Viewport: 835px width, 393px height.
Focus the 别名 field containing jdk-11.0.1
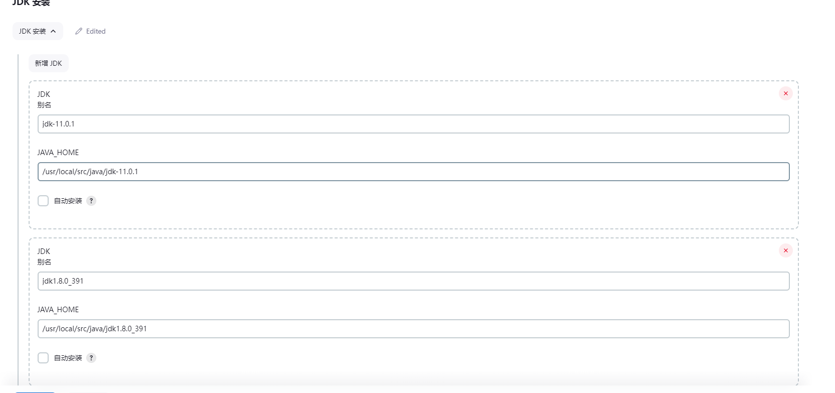click(413, 124)
